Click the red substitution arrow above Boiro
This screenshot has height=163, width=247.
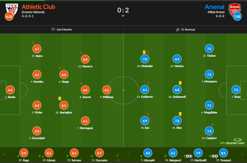pyautogui.click(x=33, y=42)
